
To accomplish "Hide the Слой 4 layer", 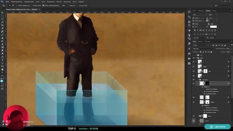I will click(x=194, y=121).
